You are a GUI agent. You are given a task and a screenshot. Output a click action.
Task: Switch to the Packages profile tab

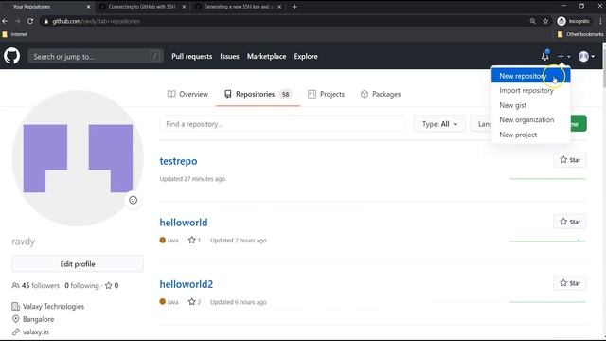coord(381,94)
